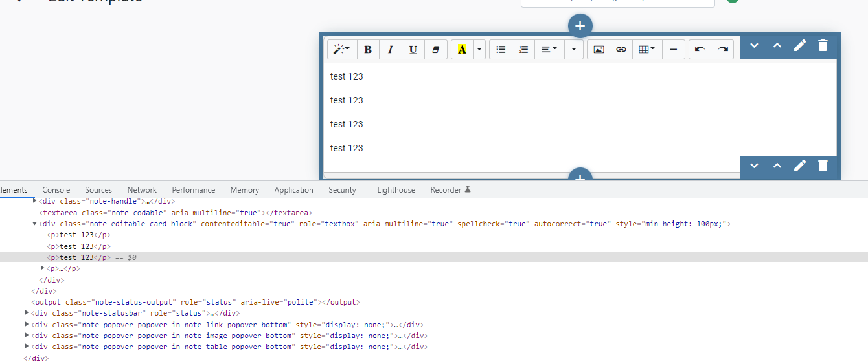The height and width of the screenshot is (364, 868).
Task: Insert a horizontal rule
Action: pos(674,49)
